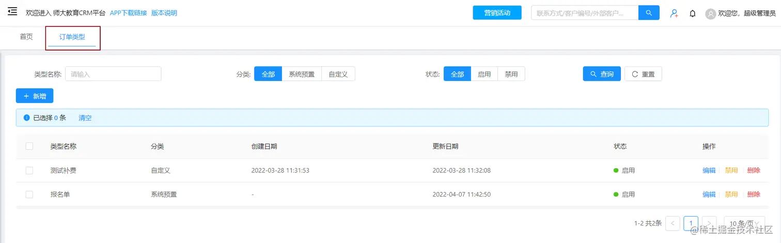Click the 状态 column header
The height and width of the screenshot is (243, 781).
(x=620, y=146)
